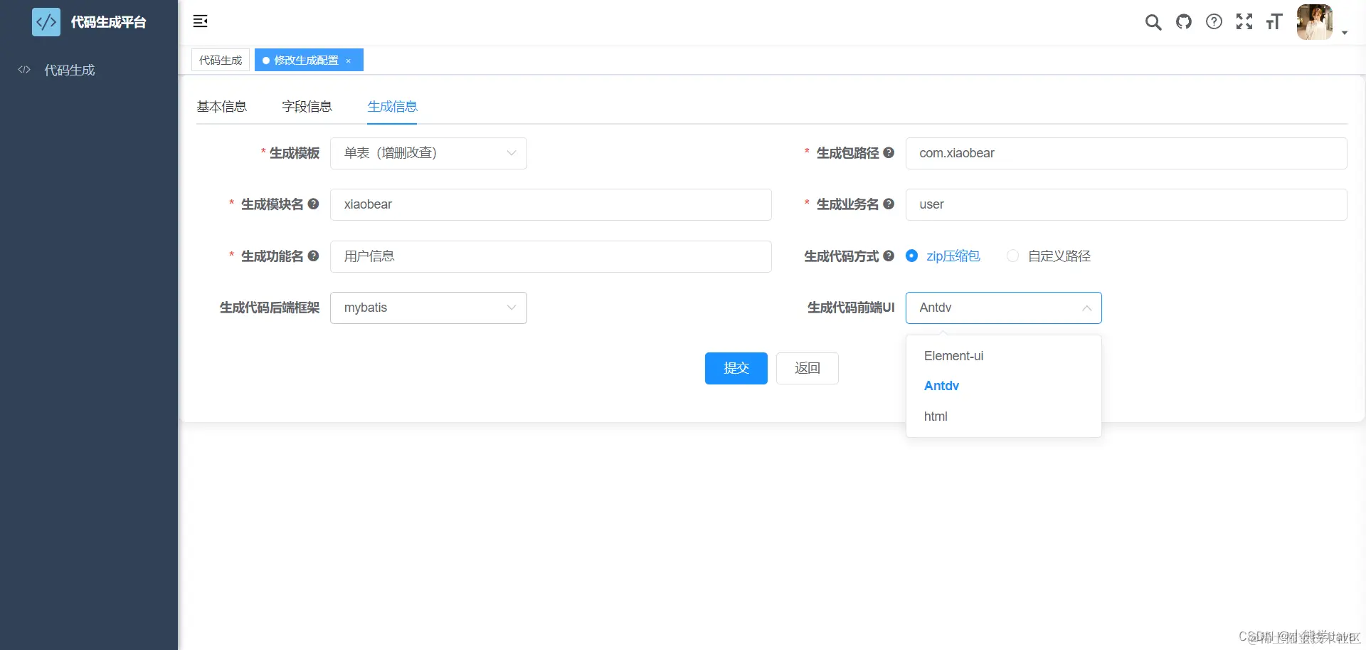1366x650 pixels.
Task: Open the 代码生成 page tab
Action: [x=221, y=61]
